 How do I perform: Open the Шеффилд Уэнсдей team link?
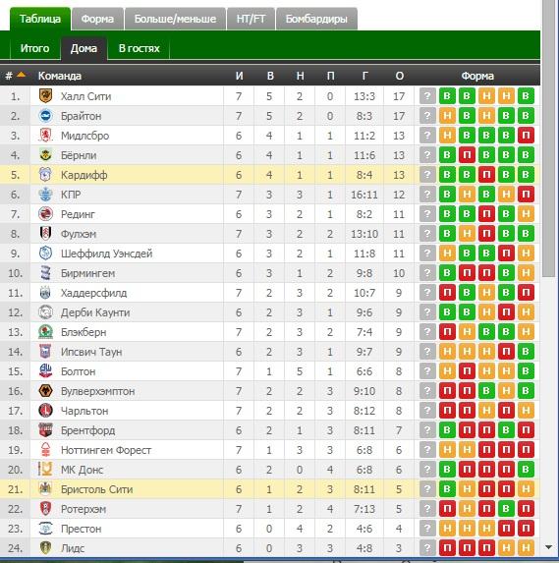(107, 253)
